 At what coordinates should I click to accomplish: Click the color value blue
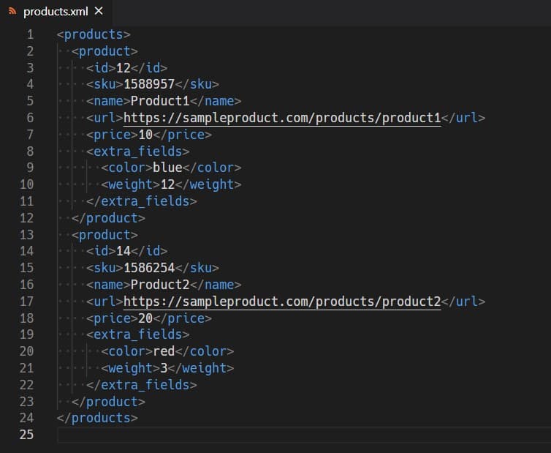click(167, 168)
